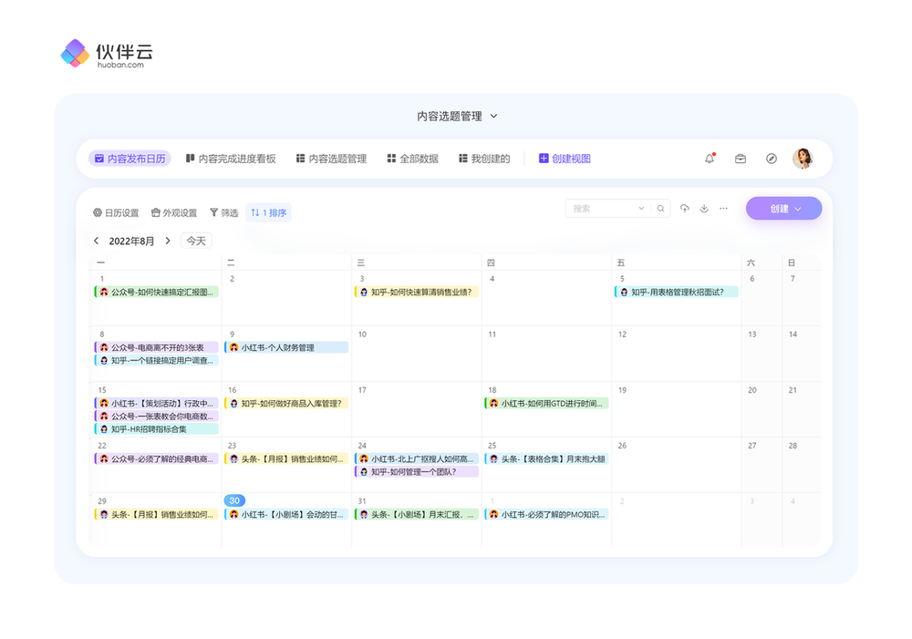Switch to 全部数据 tab
The image size is (912, 639).
coord(412,159)
